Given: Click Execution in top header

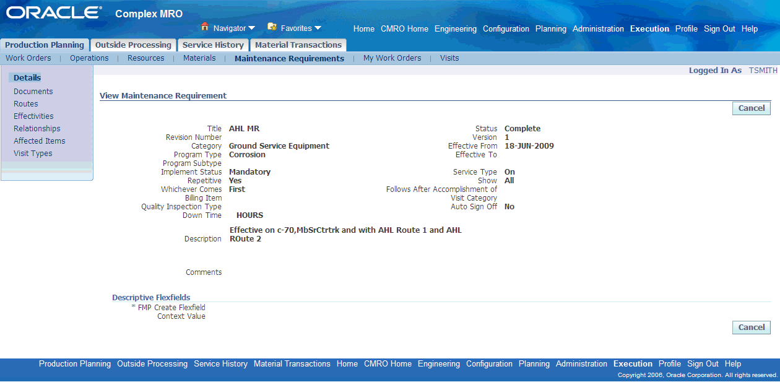Looking at the screenshot, I should tap(649, 29).
